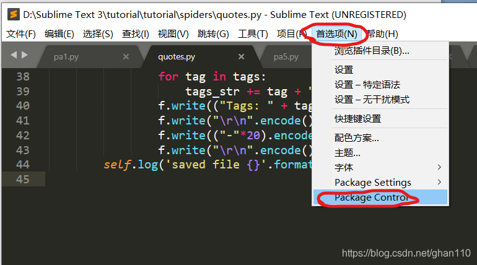Open the 文件(F) menu
This screenshot has height=265, width=477.
click(x=20, y=33)
